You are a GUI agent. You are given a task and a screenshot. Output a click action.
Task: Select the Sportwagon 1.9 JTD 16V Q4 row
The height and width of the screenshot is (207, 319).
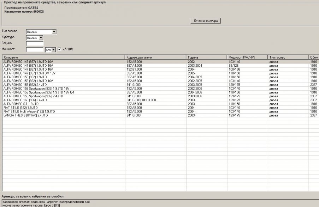point(64,92)
